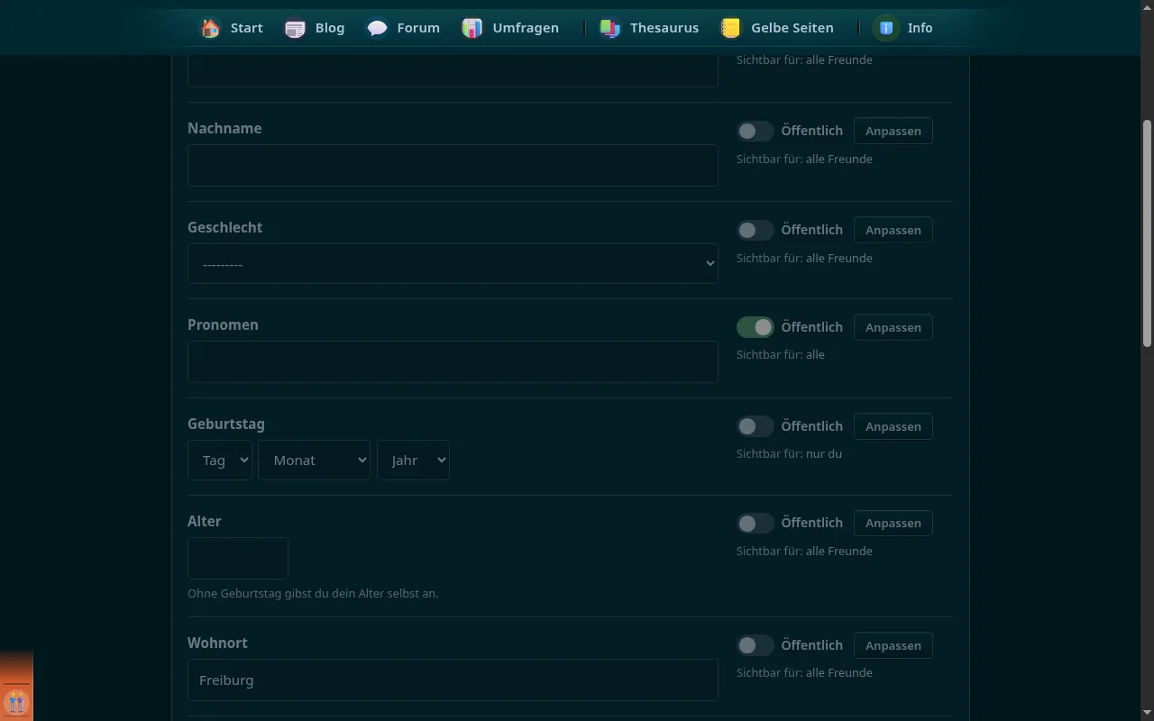The image size is (1154, 721).
Task: Toggle Öffentlich switch for Geschlecht
Action: [x=755, y=230]
